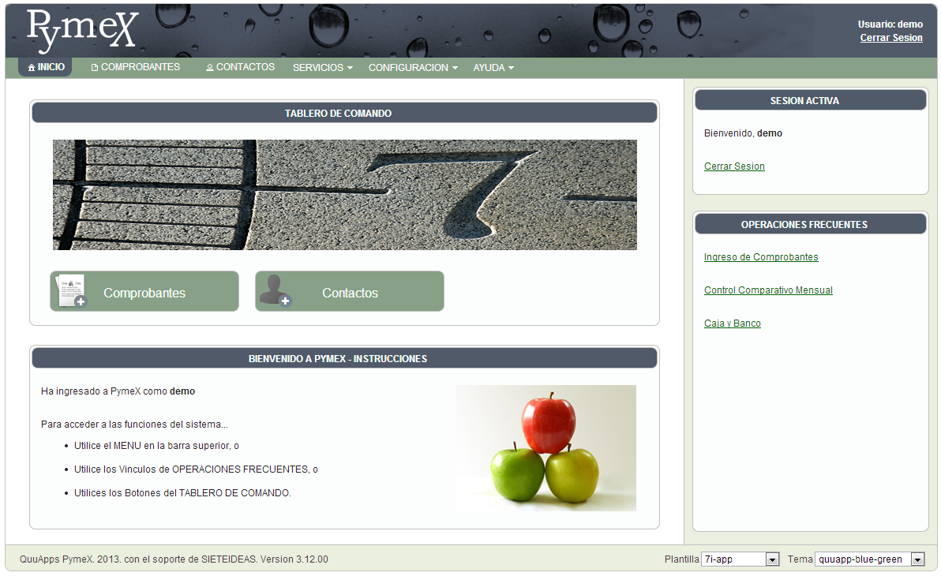Open Control Comparativo Mensual link
The image size is (941, 576).
coord(768,290)
